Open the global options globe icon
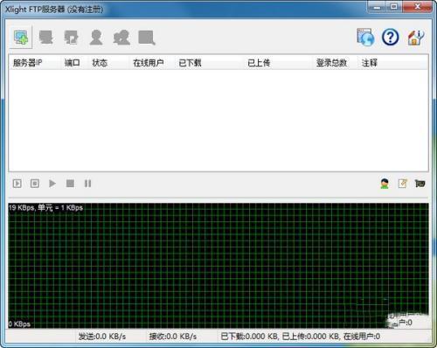437x348 pixels. [365, 38]
